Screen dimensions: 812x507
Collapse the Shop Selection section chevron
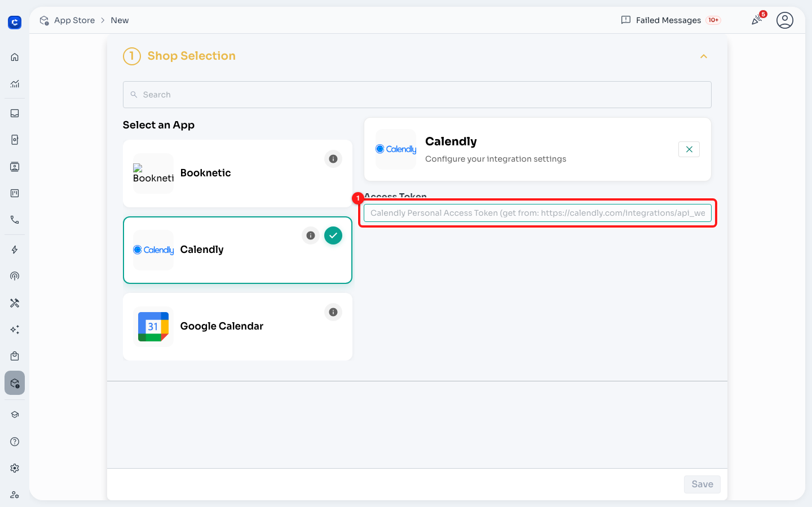(704, 56)
